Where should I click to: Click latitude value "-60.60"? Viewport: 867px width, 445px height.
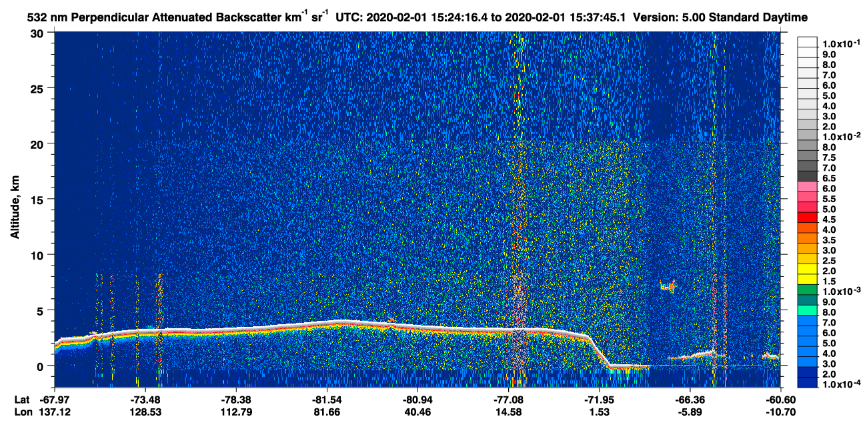pyautogui.click(x=780, y=400)
